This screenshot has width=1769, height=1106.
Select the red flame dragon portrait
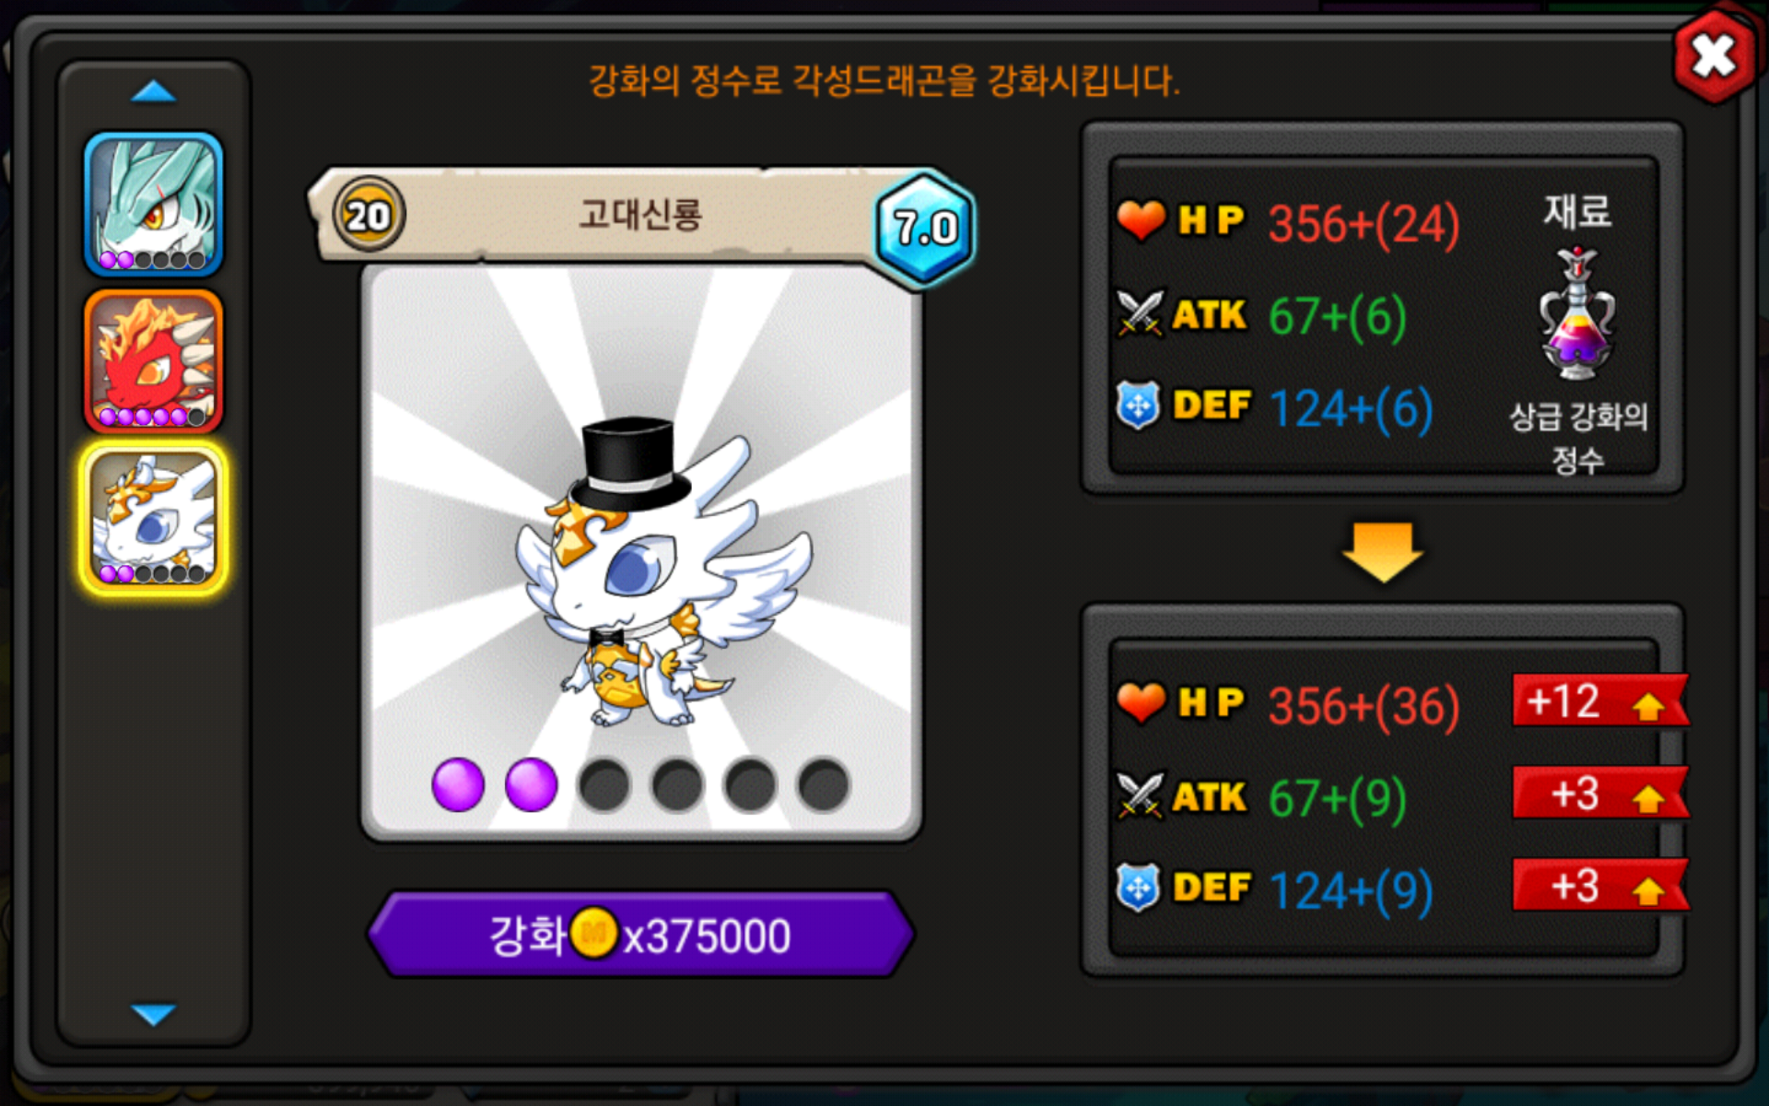[x=154, y=361]
